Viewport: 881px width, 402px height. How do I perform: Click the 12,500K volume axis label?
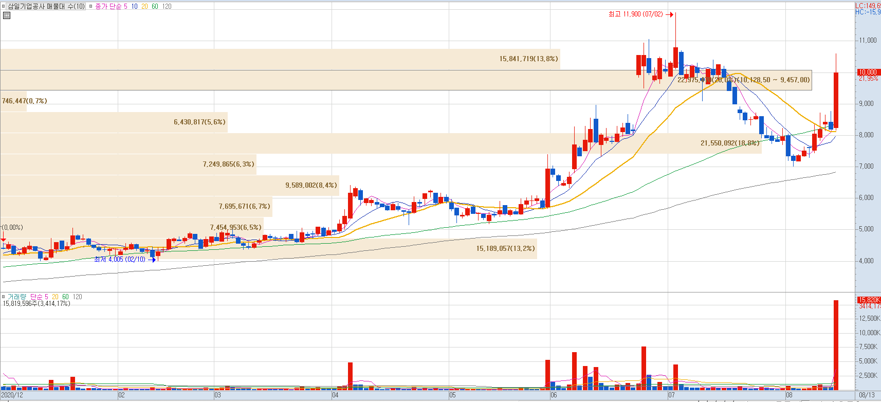(870, 319)
